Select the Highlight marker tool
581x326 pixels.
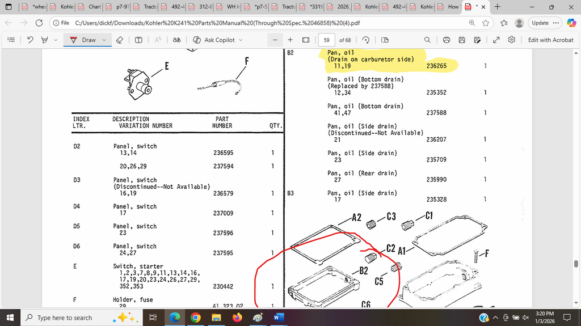pos(45,40)
